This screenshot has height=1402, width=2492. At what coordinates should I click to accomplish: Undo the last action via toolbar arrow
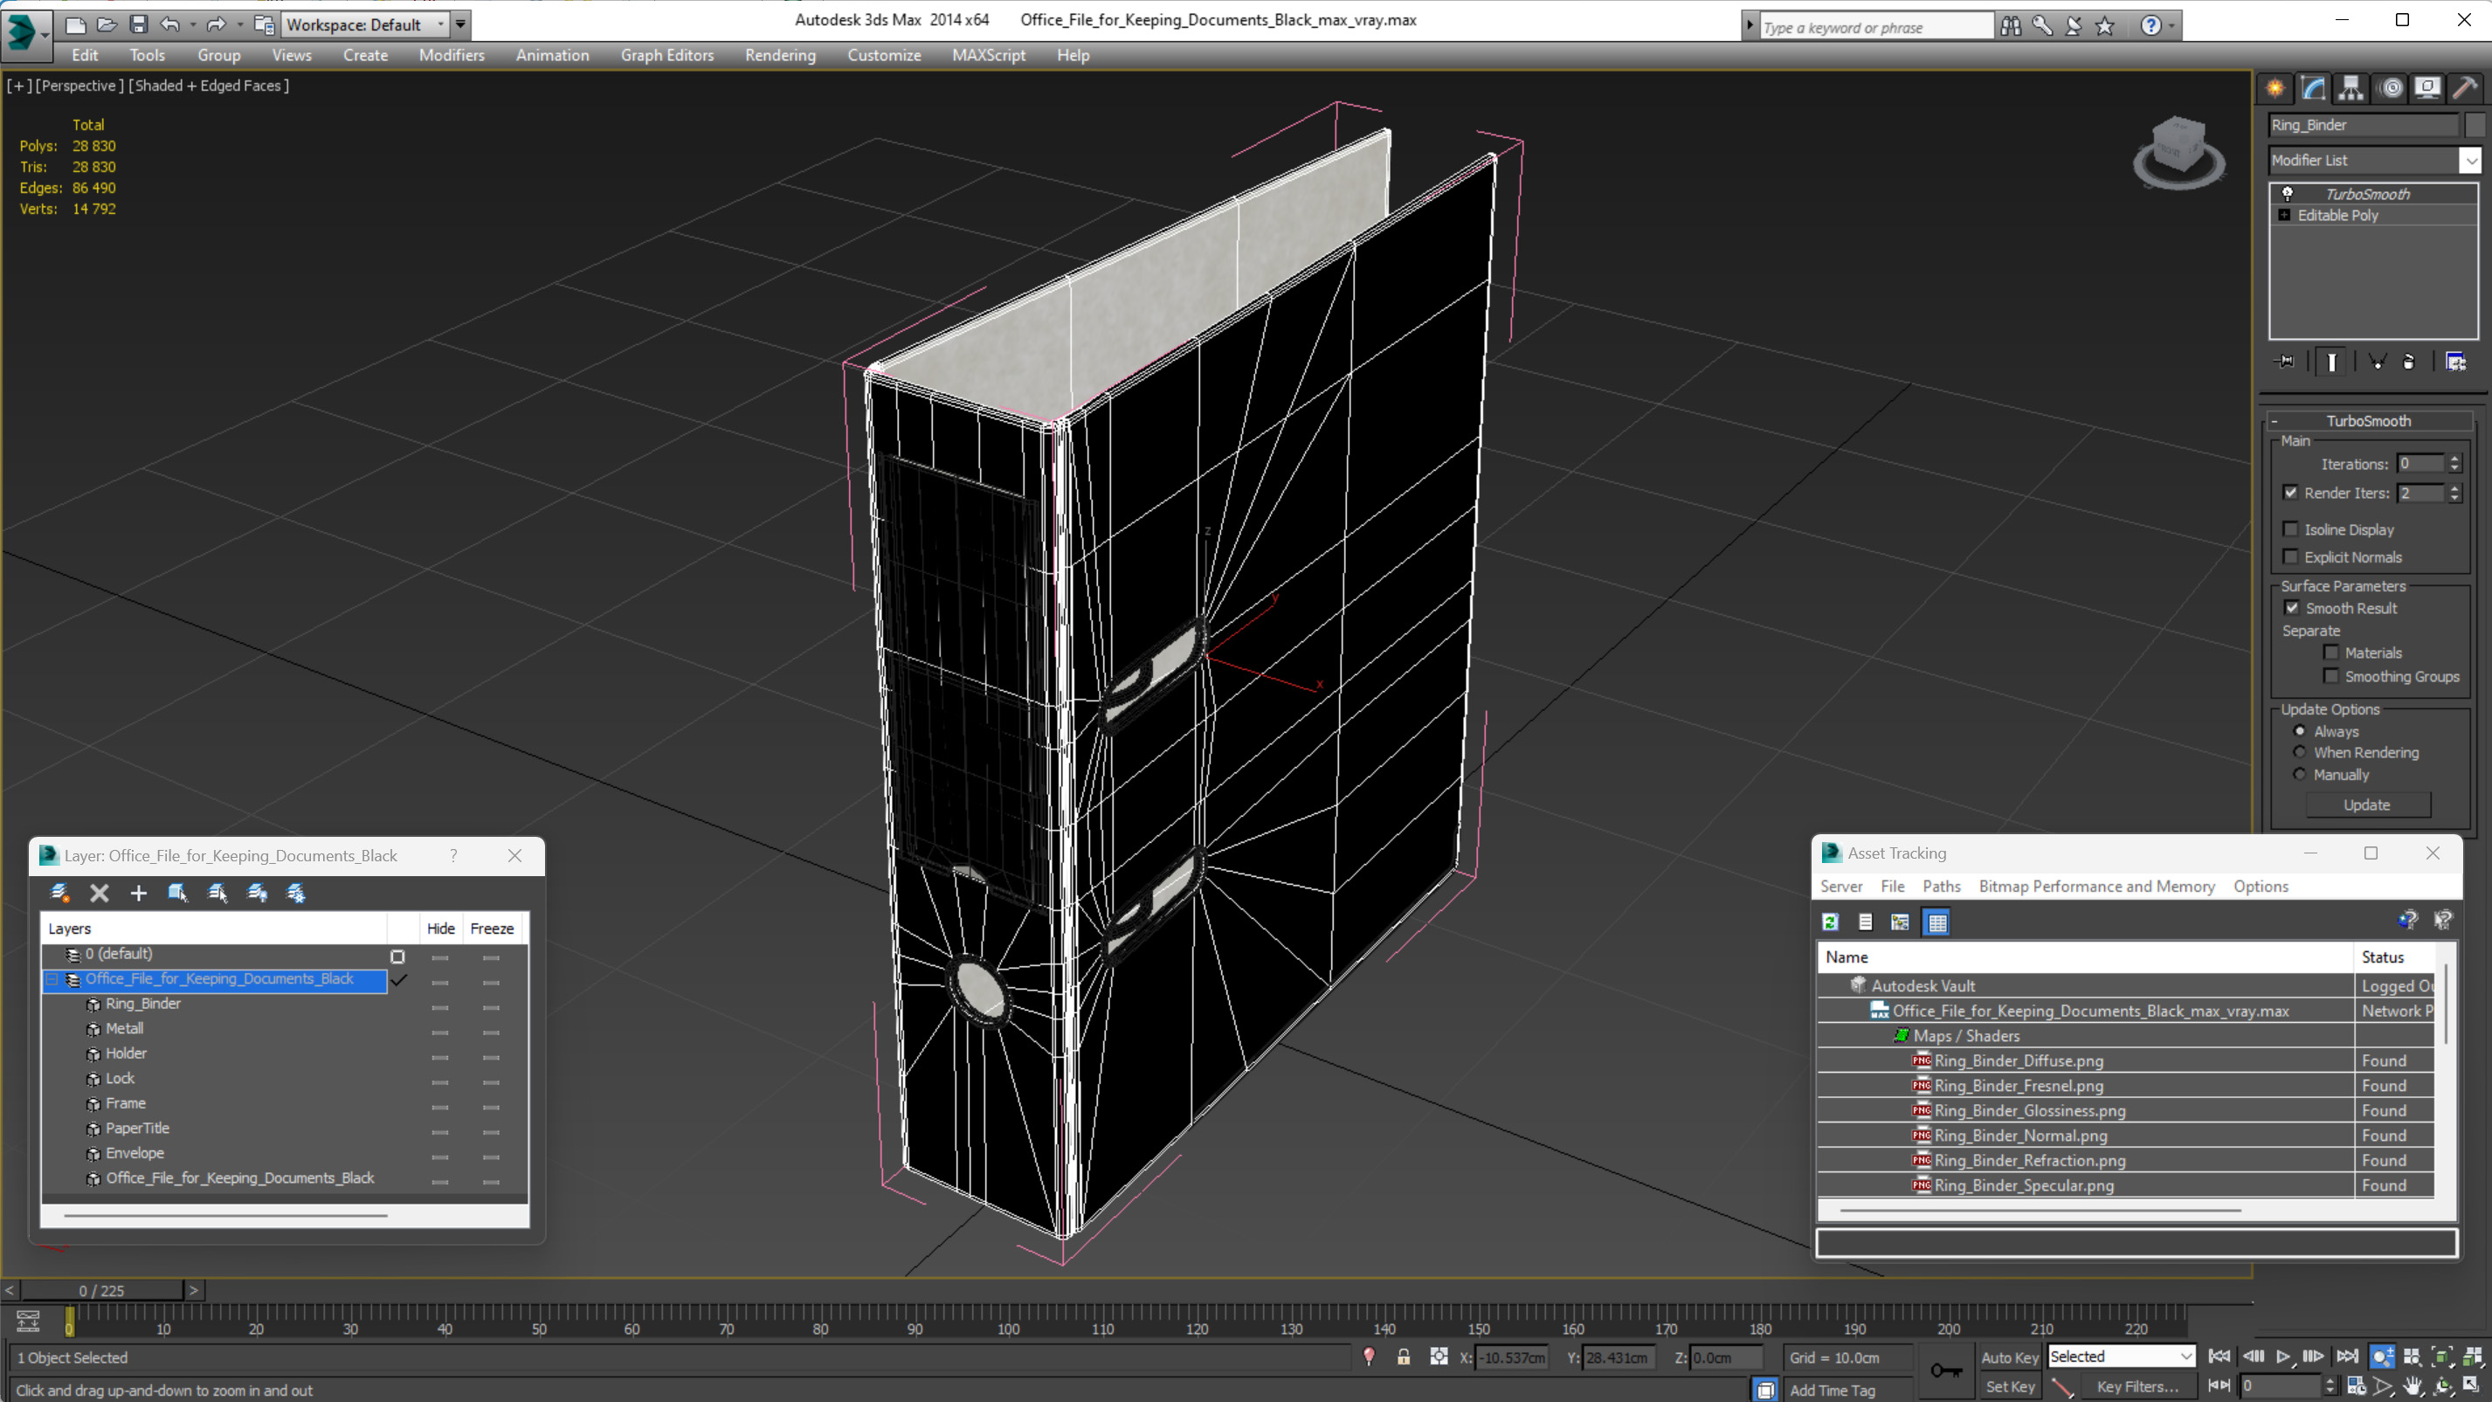(170, 25)
